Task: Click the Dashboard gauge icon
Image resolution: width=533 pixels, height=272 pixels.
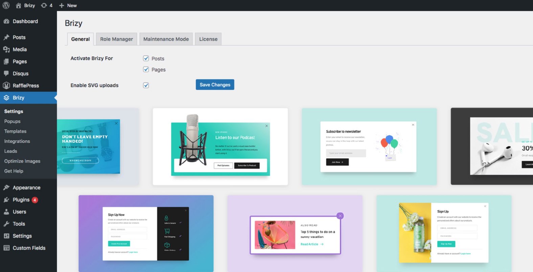Action: click(x=6, y=21)
